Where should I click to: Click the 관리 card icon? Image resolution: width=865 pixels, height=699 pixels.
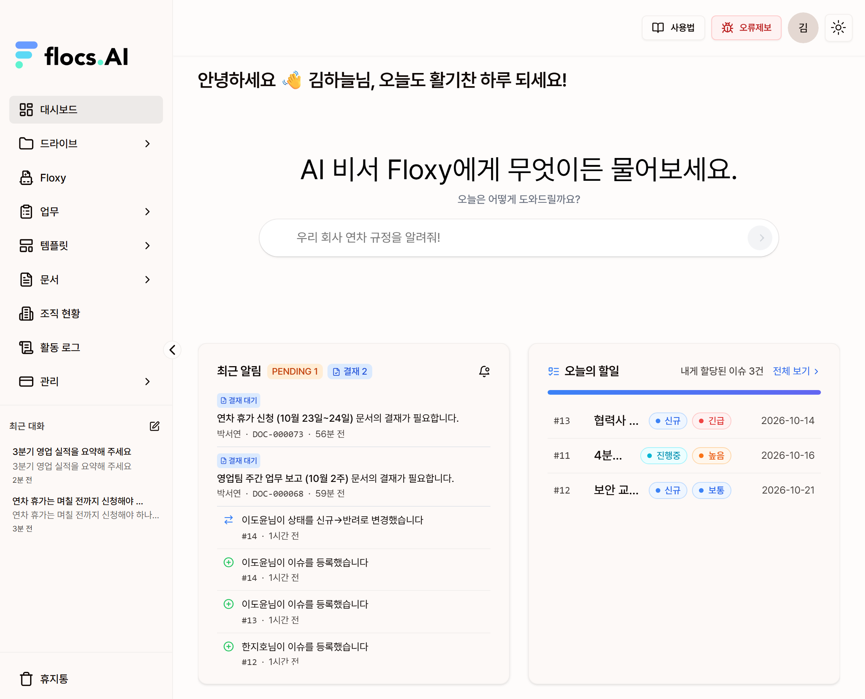26,381
